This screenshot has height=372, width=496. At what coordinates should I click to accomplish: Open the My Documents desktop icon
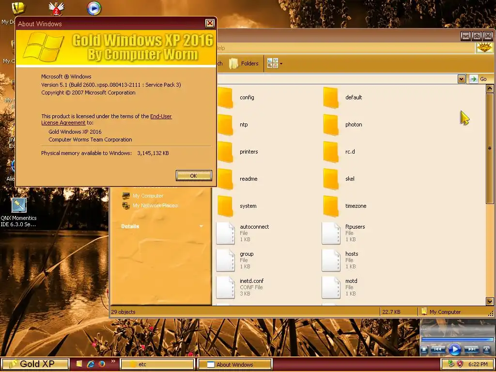click(x=19, y=8)
